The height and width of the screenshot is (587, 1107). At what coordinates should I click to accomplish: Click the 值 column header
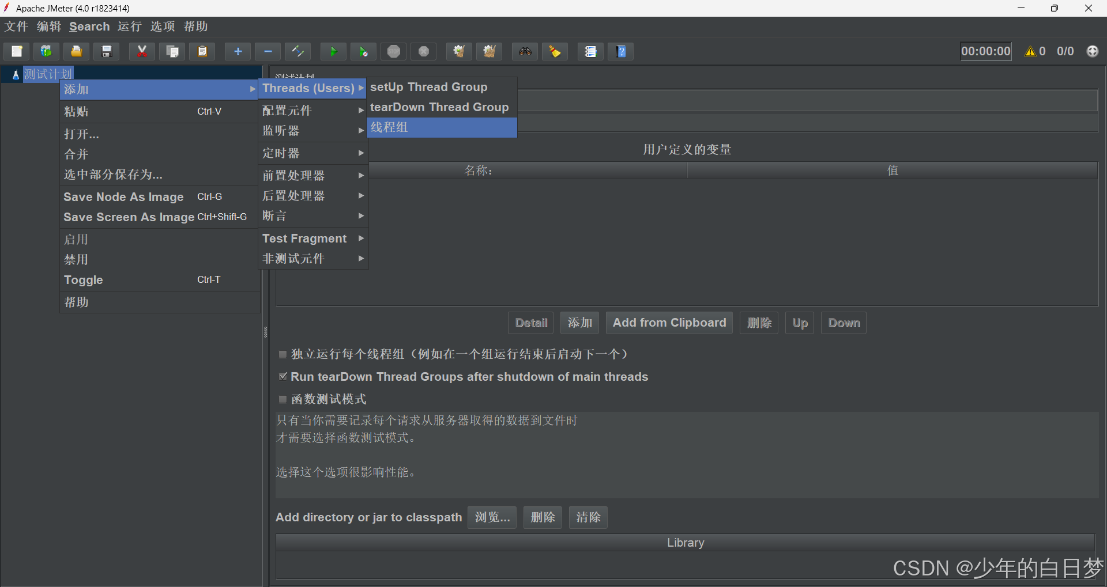click(x=893, y=171)
